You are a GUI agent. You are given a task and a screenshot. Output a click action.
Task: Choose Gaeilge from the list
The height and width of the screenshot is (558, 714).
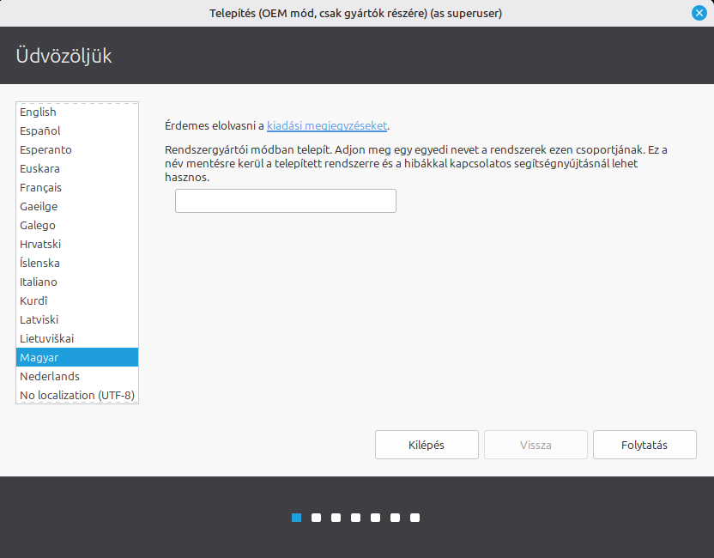tap(38, 206)
